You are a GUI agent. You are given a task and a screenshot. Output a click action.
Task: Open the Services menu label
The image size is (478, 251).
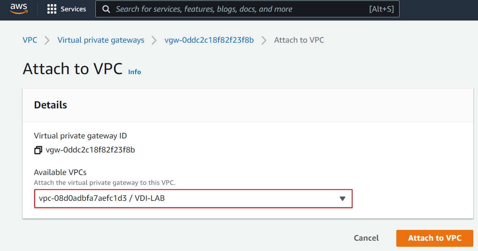pyautogui.click(x=73, y=9)
